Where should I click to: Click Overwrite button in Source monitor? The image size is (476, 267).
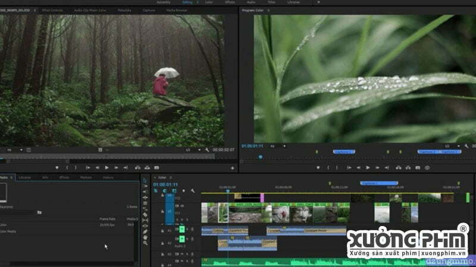147,168
